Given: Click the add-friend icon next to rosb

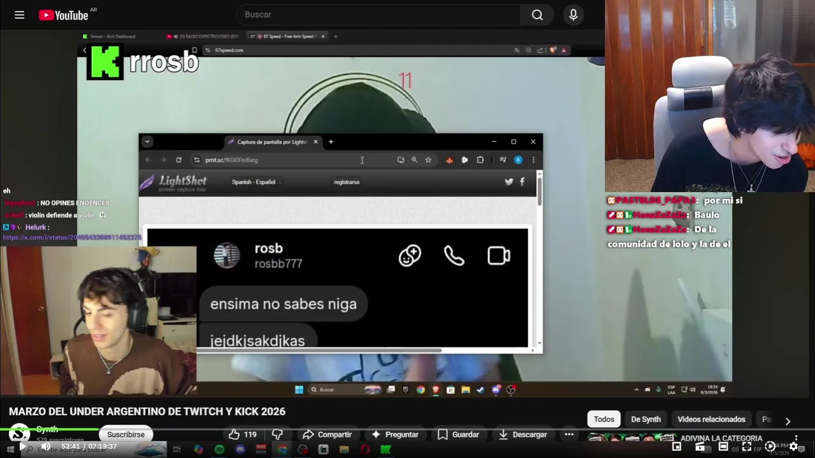Looking at the screenshot, I should pos(409,256).
